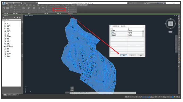The width and height of the screenshot is (183, 102).
Task: Select the Water Drop analysis icon
Action: pos(39,8)
